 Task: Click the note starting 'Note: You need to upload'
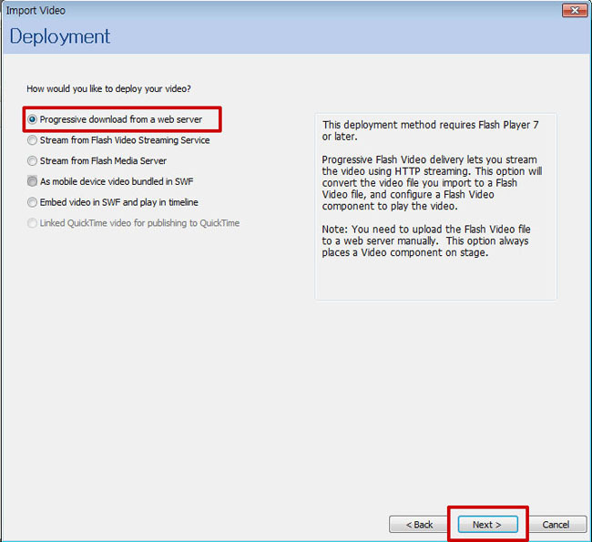coord(426,241)
